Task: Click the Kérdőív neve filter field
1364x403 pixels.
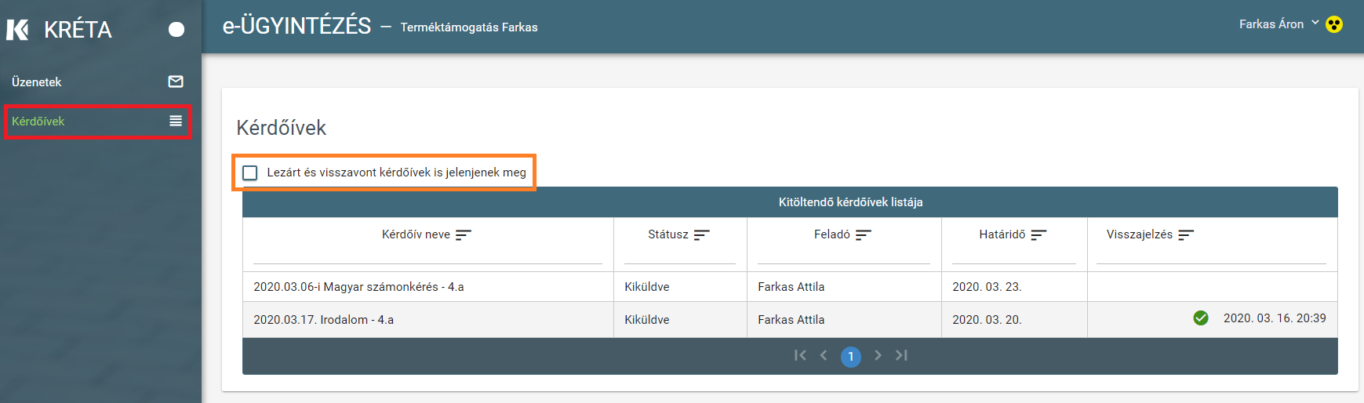Action: tap(427, 256)
